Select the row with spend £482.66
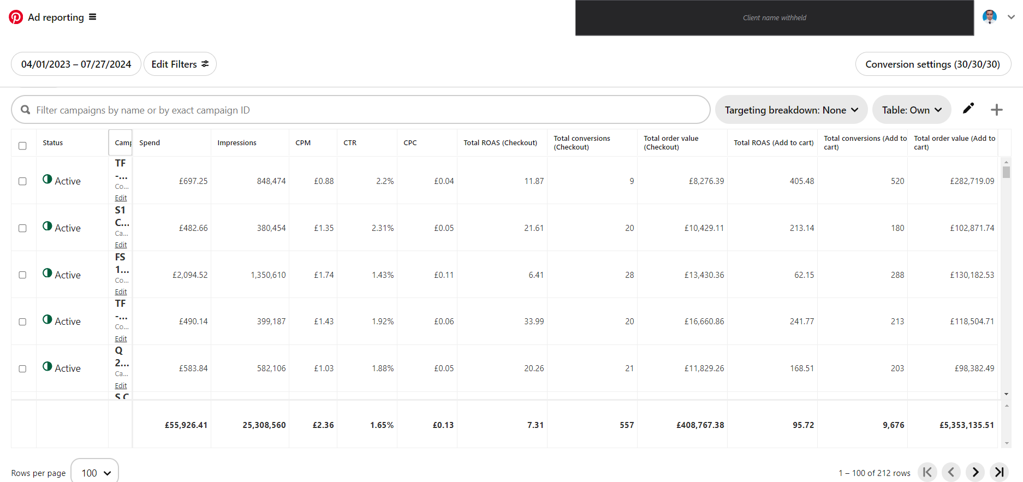The width and height of the screenshot is (1023, 482). coord(22,228)
